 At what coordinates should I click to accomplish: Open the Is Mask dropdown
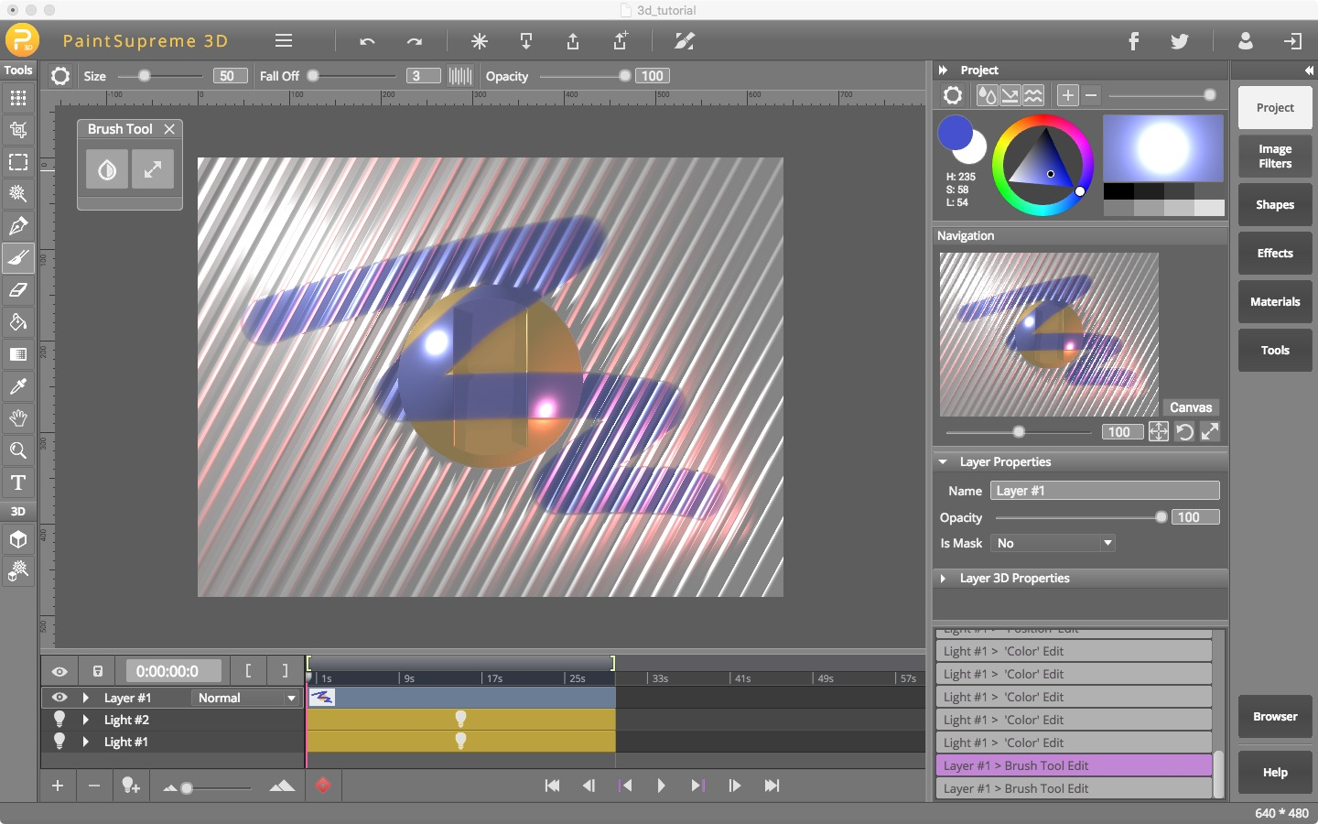pyautogui.click(x=1053, y=543)
